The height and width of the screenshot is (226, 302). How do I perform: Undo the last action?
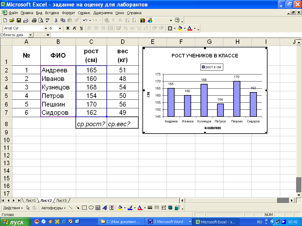click(85, 20)
